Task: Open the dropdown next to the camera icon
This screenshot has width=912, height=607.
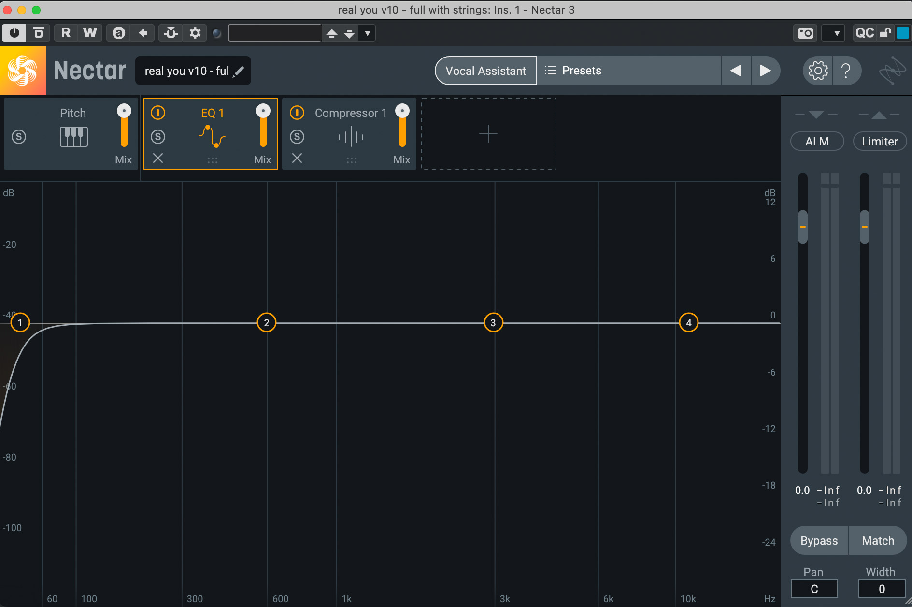Action: point(834,33)
